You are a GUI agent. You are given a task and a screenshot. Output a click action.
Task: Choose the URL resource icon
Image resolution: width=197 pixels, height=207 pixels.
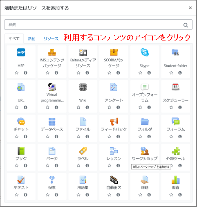click(x=21, y=87)
